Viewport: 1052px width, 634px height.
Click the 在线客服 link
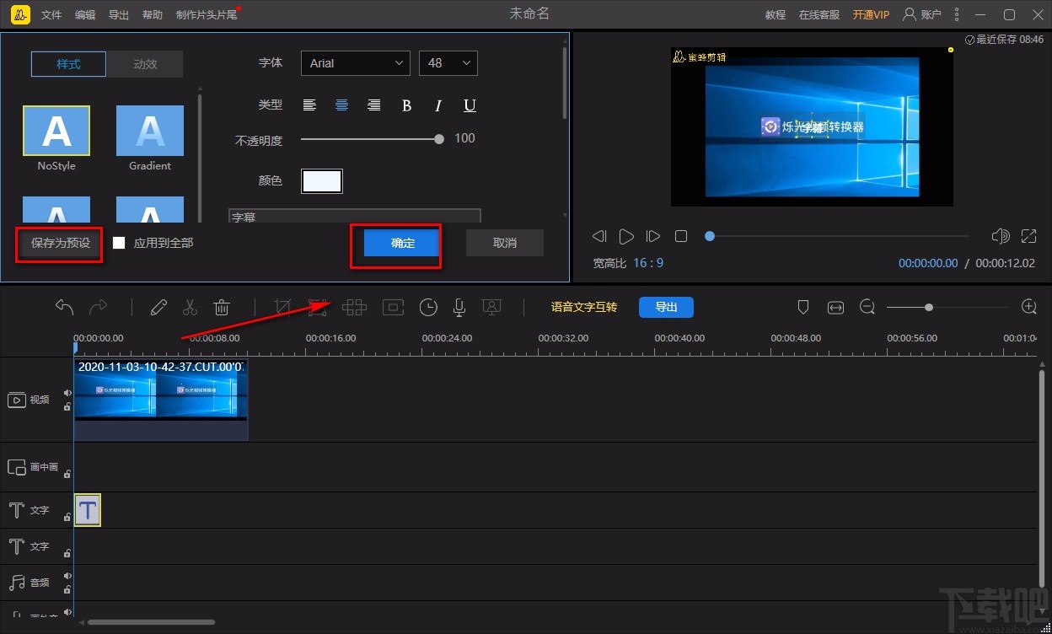pos(820,15)
